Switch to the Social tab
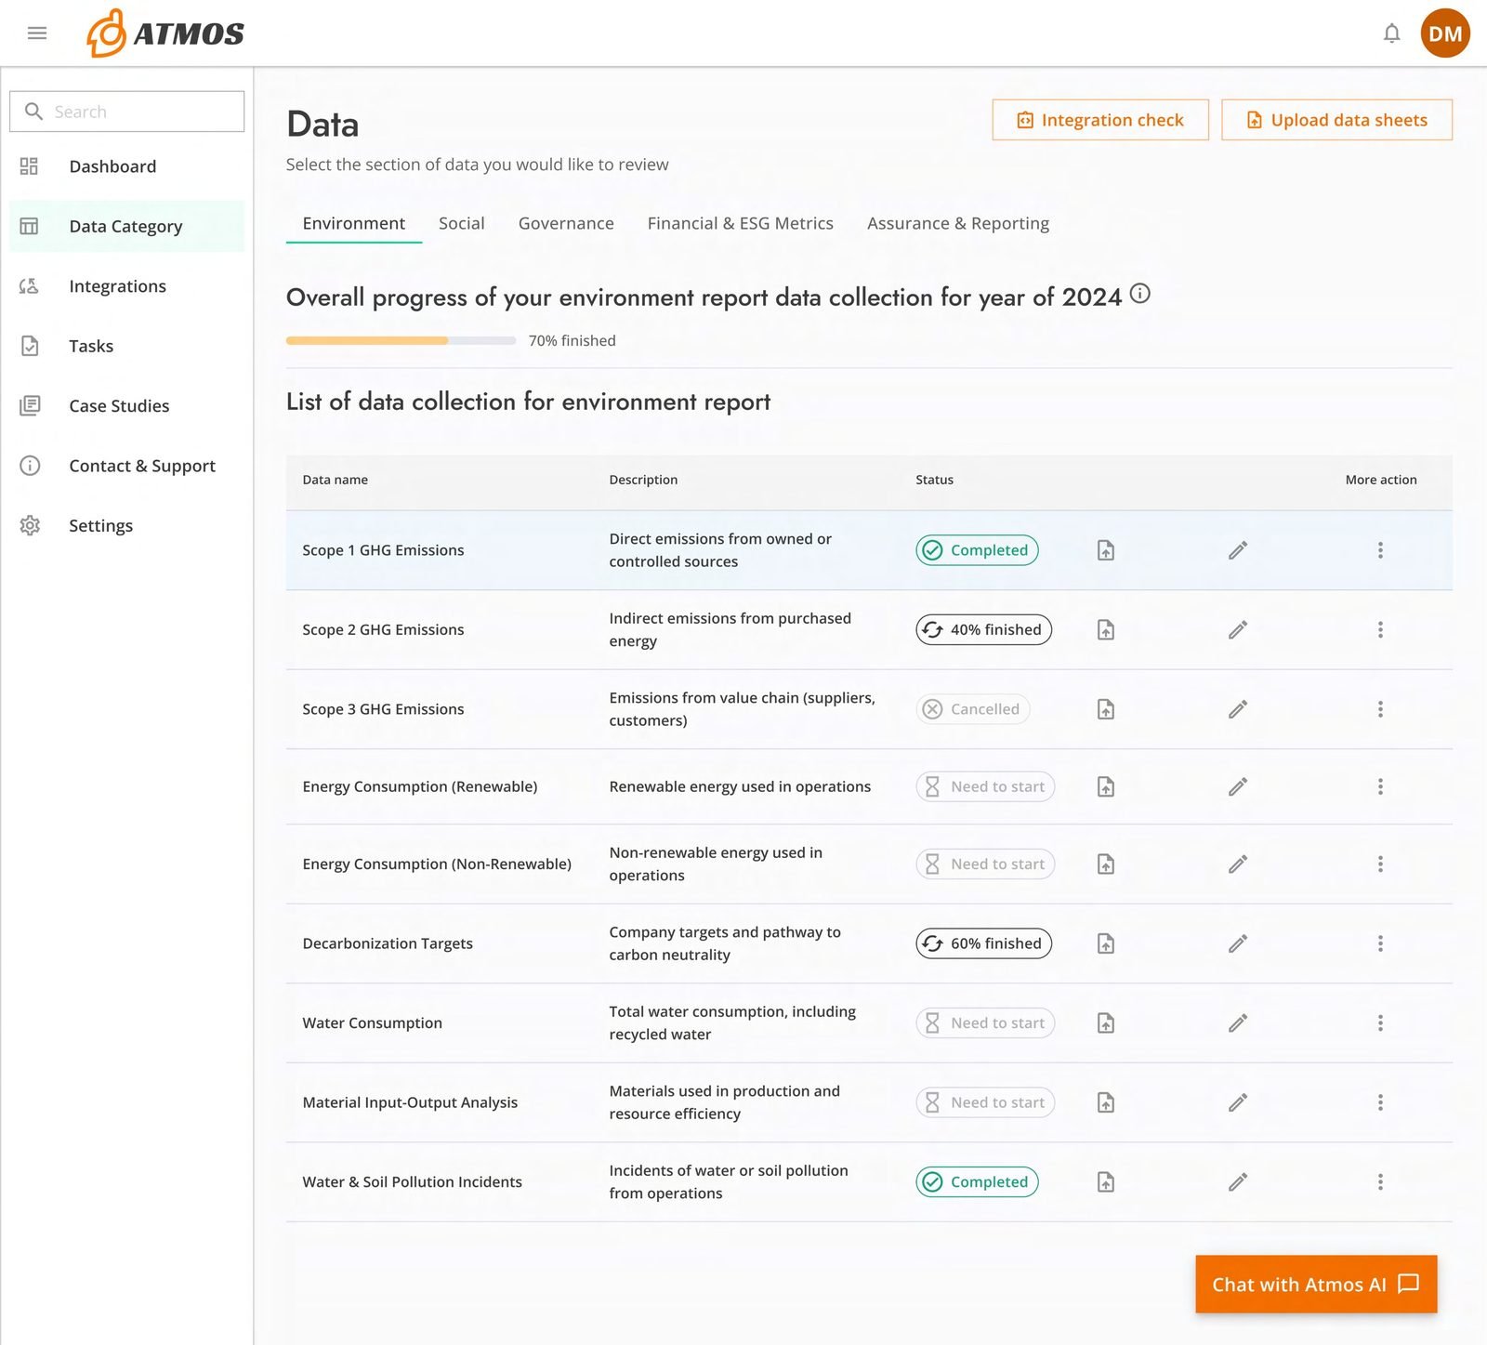 pos(462,223)
